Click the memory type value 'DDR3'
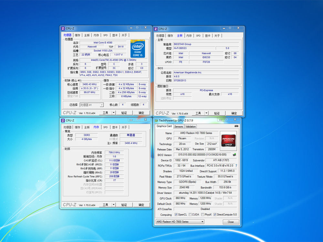Screen dimensions: 323x242 tap(87, 135)
